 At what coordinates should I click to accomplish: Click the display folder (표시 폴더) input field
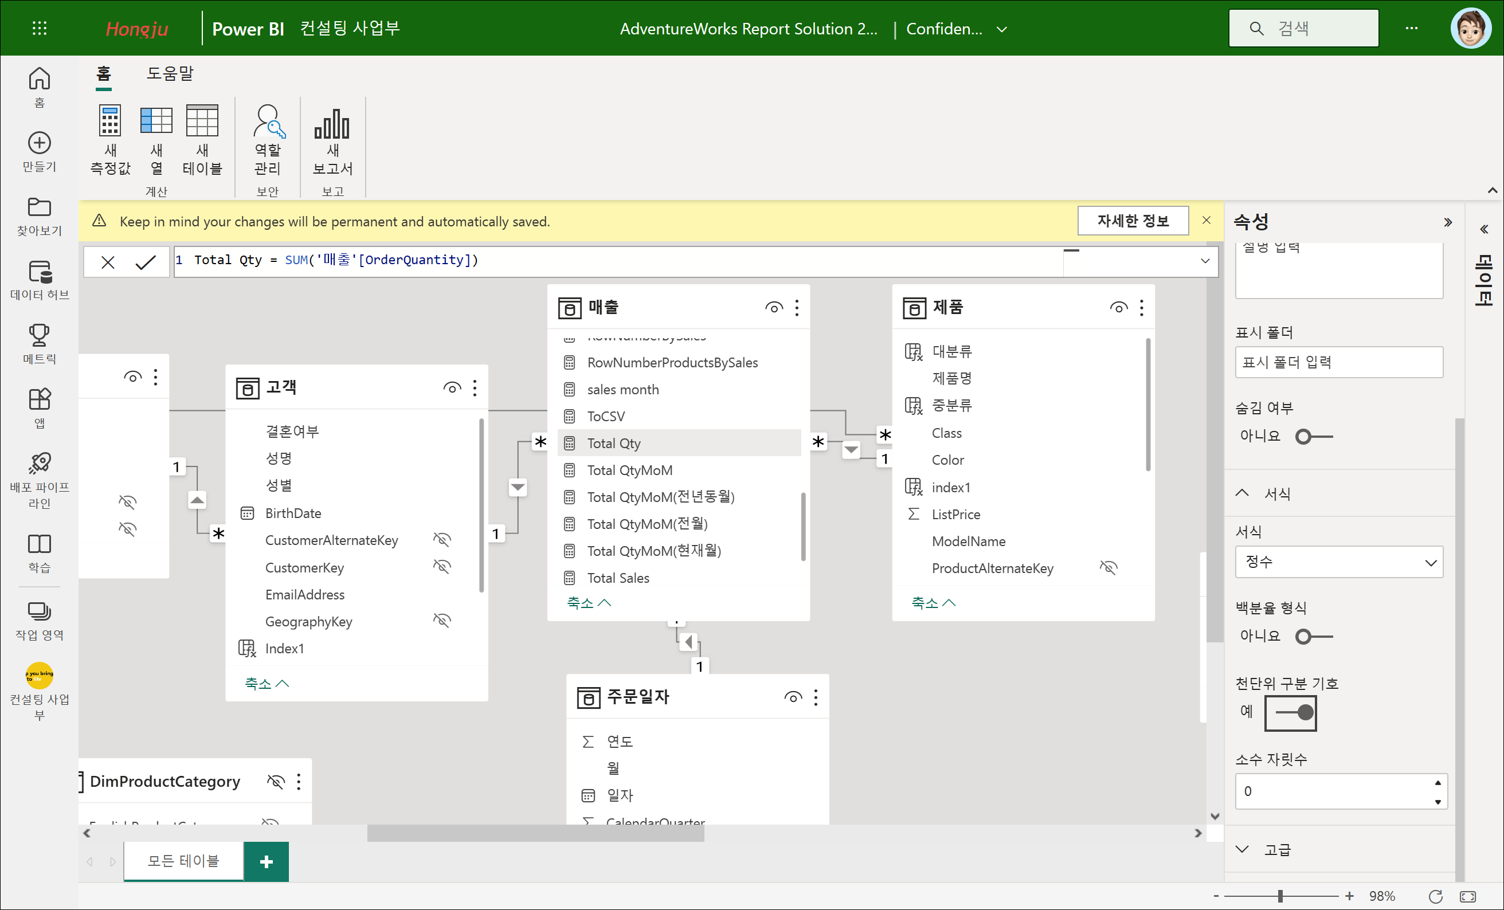click(x=1338, y=363)
